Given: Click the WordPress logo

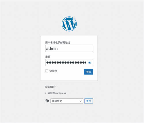Looking at the screenshot, I should click(69, 24).
